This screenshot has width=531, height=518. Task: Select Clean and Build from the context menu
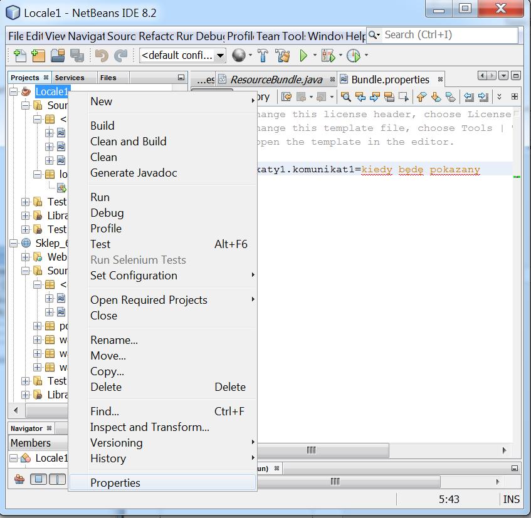tap(172, 141)
